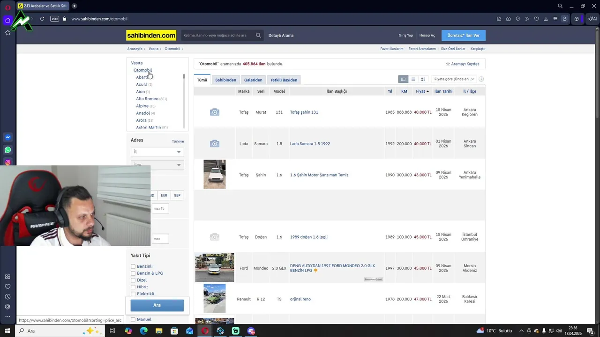Open Giriş Yap login link
The image size is (600, 337).
tap(406, 35)
